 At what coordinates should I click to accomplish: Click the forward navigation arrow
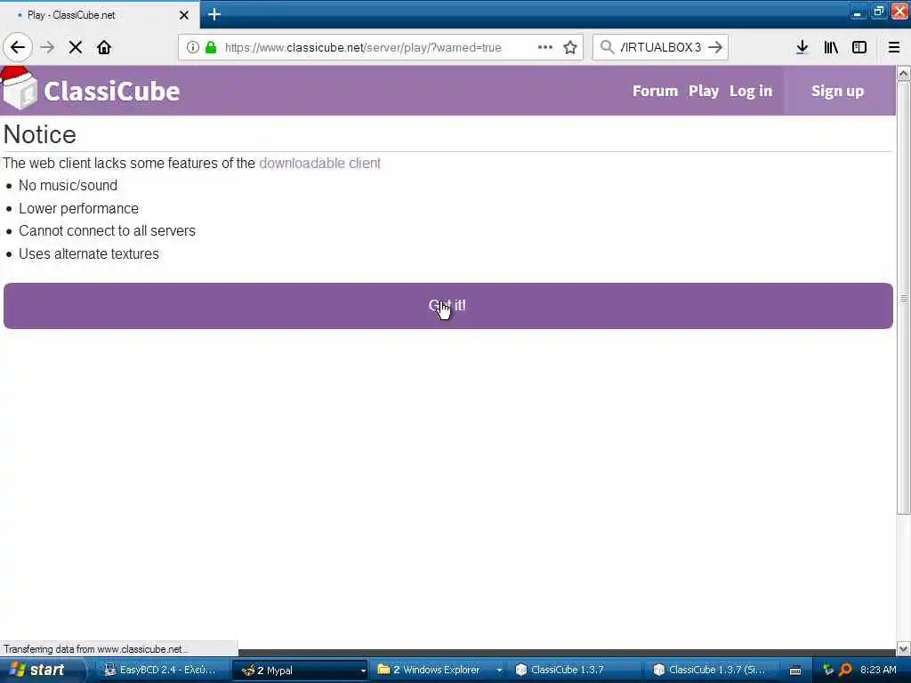(48, 48)
